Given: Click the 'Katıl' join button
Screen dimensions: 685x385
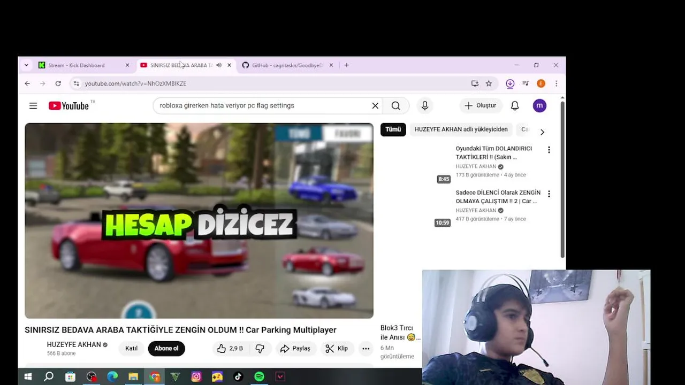Looking at the screenshot, I should coord(131,349).
